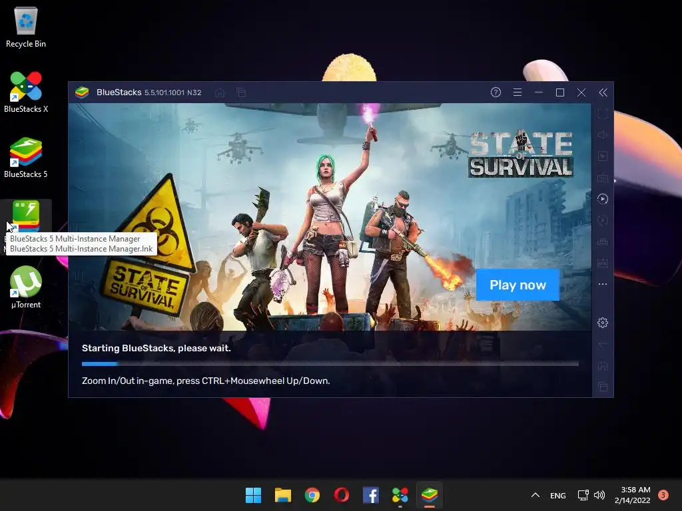Click the Play now button

pyautogui.click(x=517, y=285)
